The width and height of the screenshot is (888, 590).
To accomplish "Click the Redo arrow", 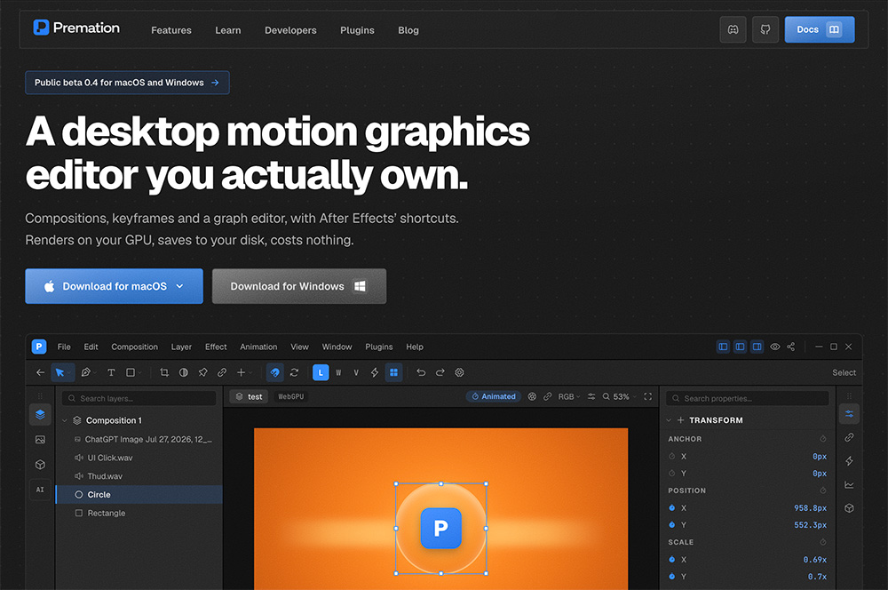I will click(440, 372).
